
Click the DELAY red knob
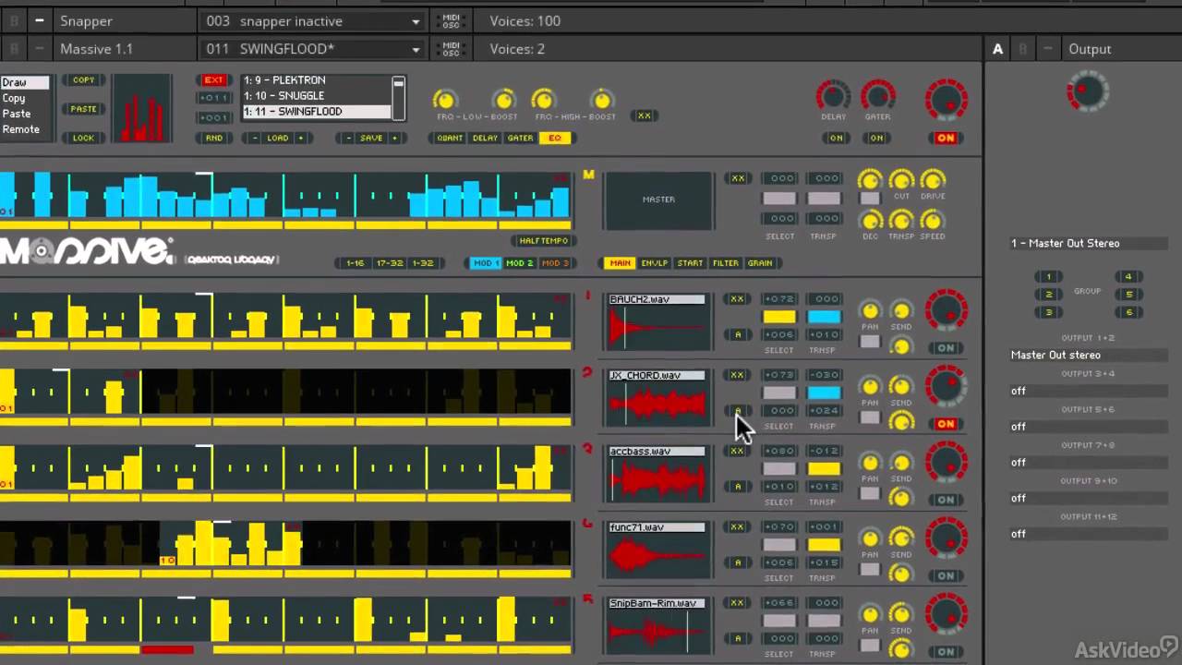pos(833,95)
